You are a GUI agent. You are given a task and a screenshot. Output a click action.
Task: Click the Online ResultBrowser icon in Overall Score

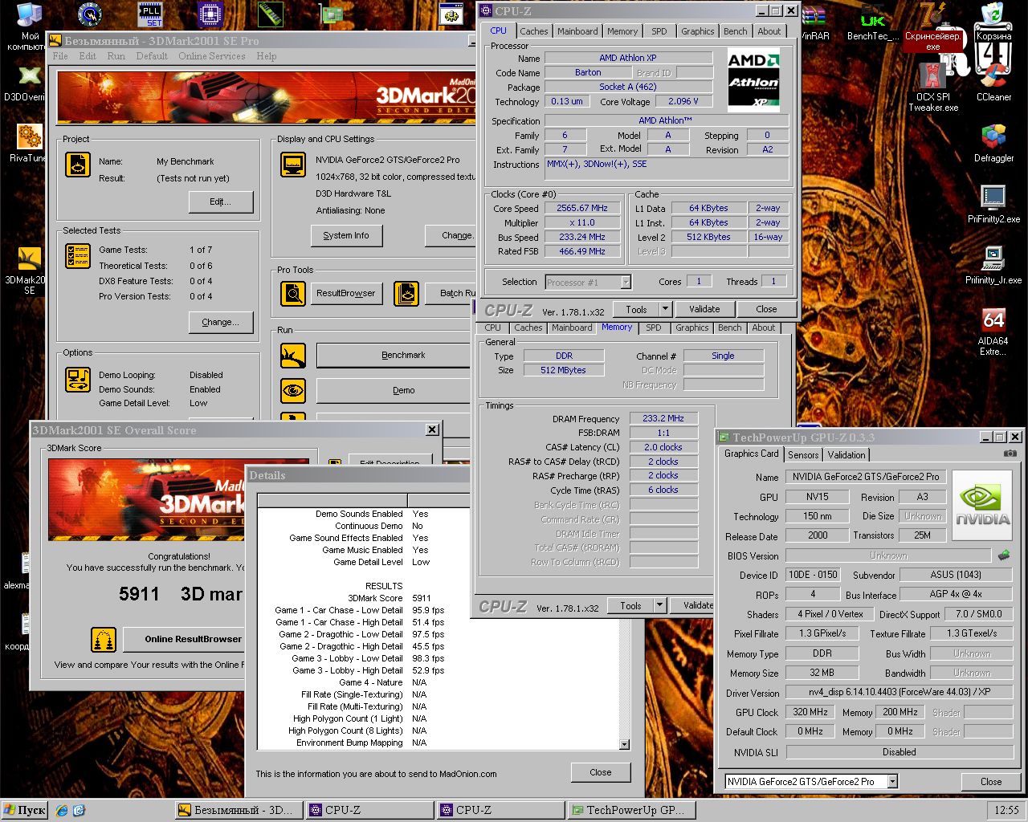click(x=104, y=640)
